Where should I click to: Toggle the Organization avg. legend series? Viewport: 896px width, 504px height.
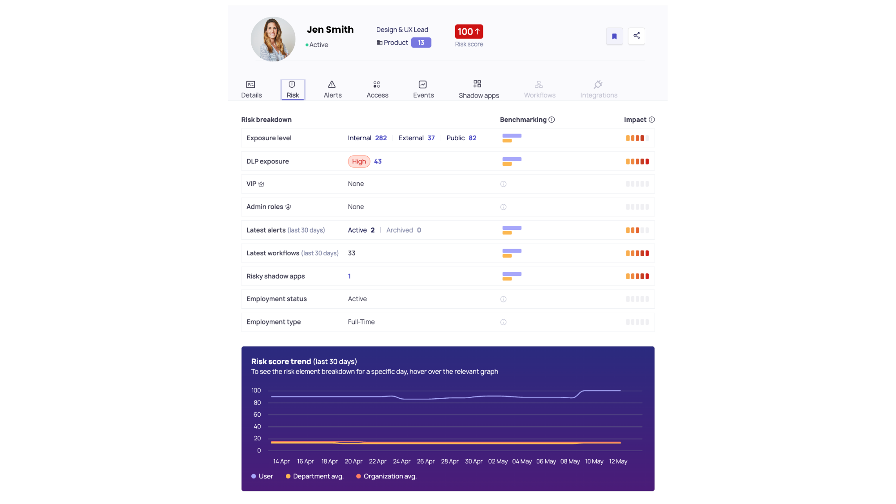(x=386, y=476)
